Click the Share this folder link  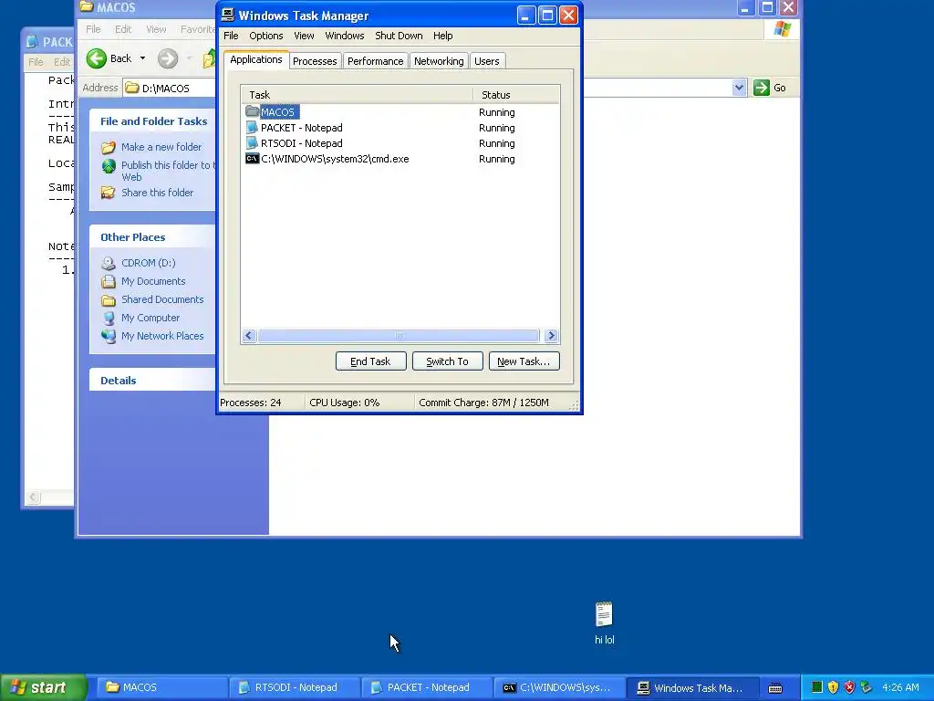pyautogui.click(x=157, y=193)
